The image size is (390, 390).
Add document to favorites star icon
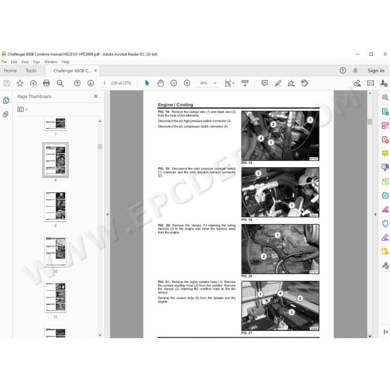tap(20, 83)
